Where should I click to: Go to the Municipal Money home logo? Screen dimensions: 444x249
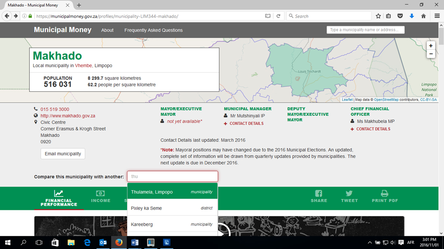coord(62,30)
